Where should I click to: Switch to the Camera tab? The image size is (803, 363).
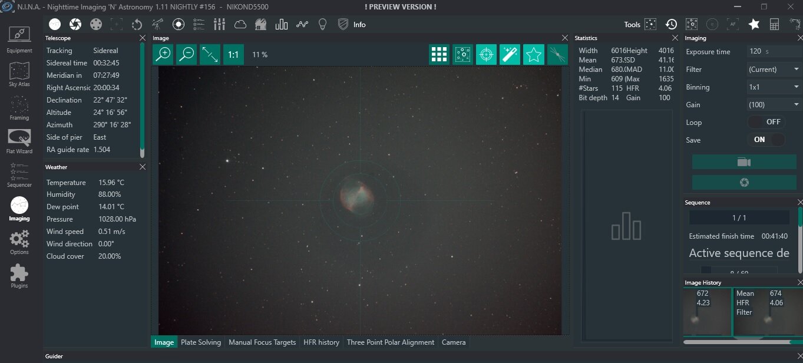(454, 342)
